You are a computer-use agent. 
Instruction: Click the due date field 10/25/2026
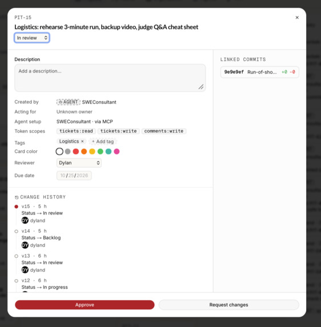pos(74,175)
